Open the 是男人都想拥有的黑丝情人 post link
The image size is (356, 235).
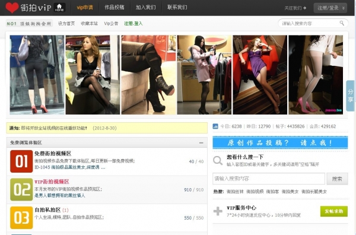pos(60,195)
